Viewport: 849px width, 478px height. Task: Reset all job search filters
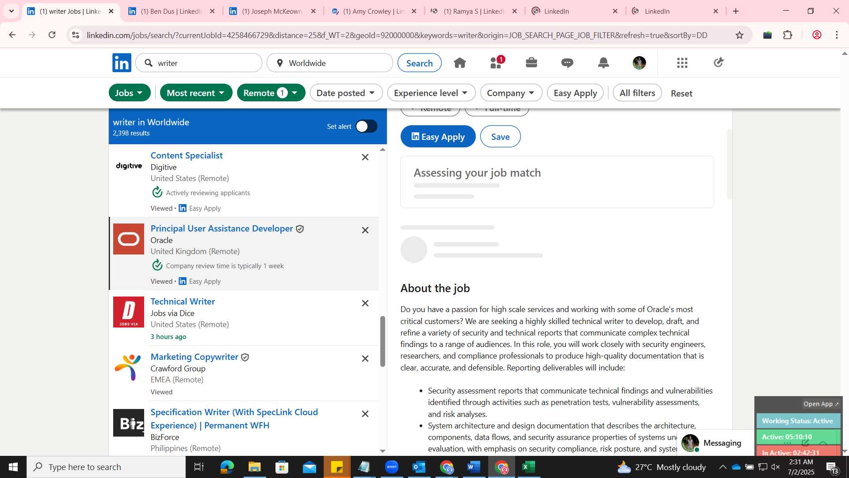(681, 93)
